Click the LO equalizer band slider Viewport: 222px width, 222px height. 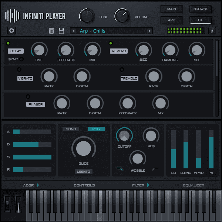173,149
